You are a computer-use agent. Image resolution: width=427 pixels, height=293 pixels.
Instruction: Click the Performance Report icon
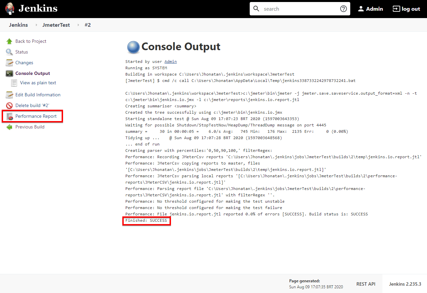(9, 116)
